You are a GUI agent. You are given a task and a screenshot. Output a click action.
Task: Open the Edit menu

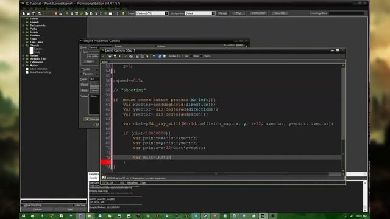coord(30,9)
